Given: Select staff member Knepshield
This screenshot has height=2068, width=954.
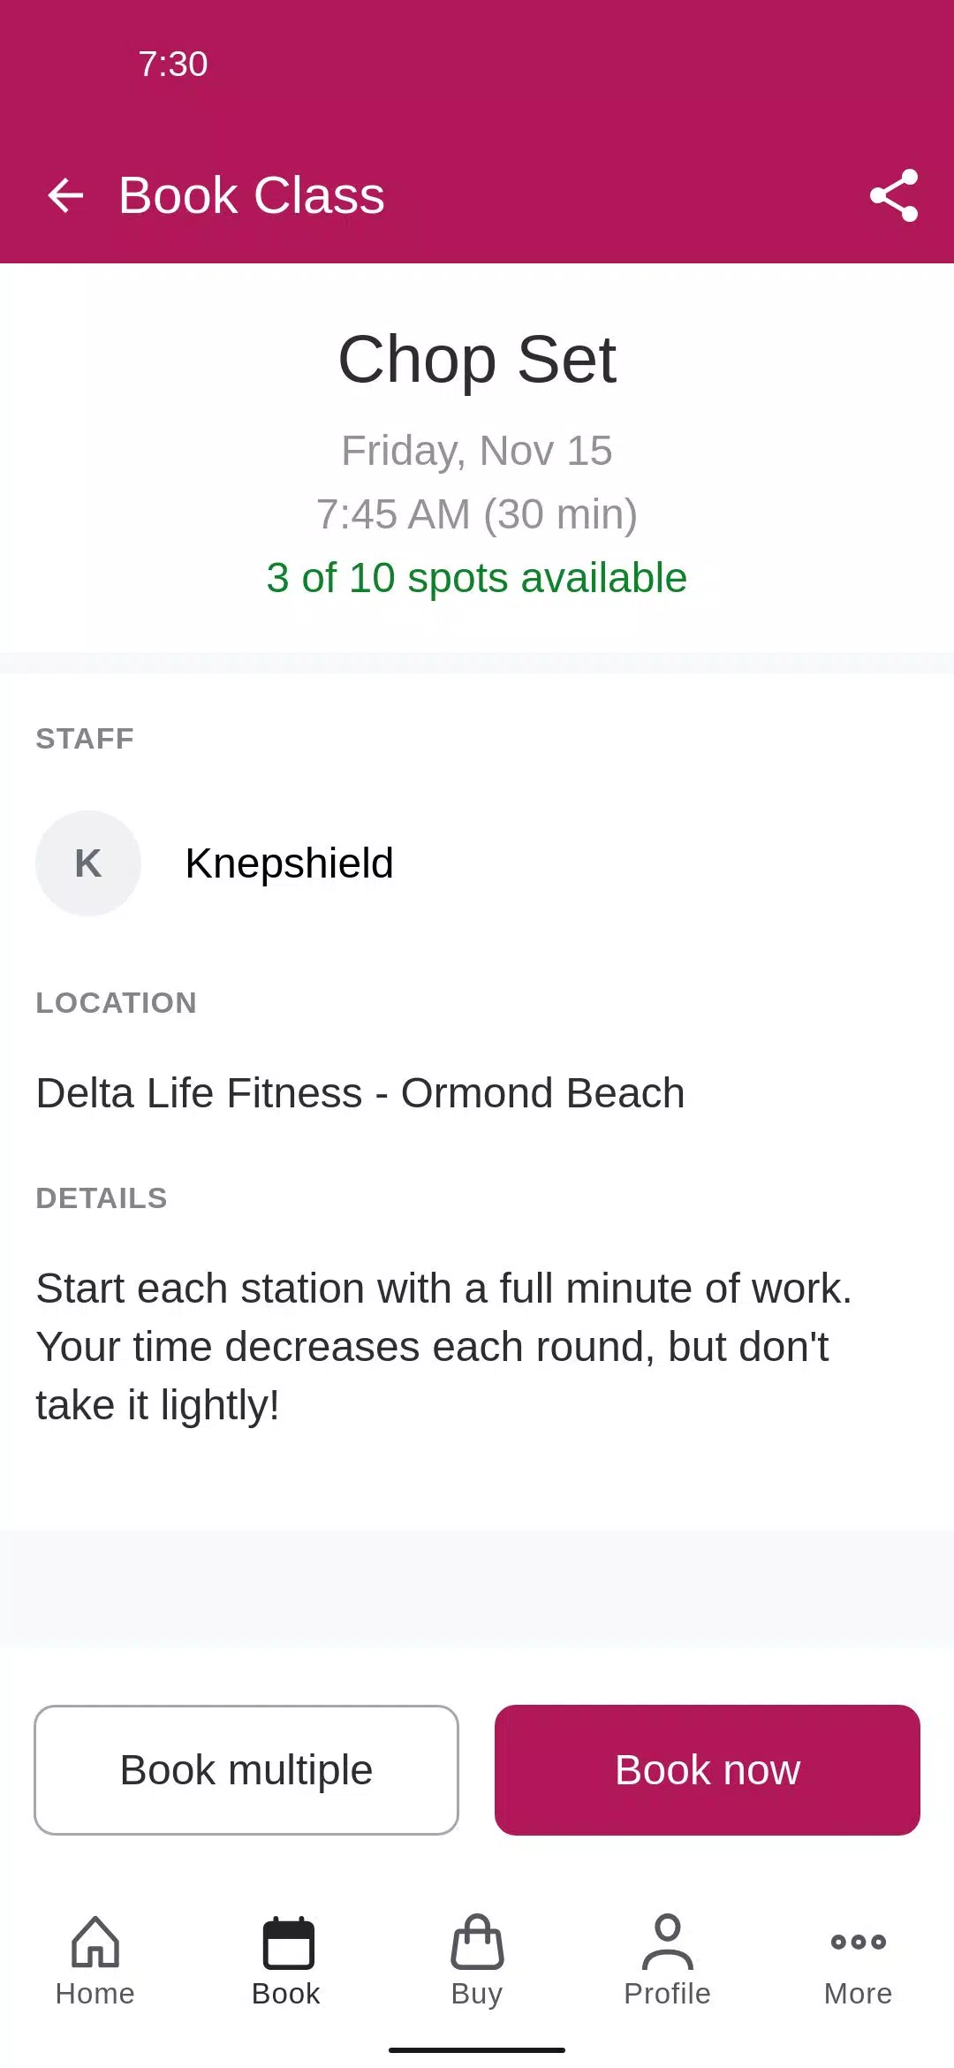Looking at the screenshot, I should (289, 863).
